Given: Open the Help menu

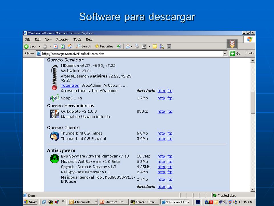Looking at the screenshot, I should (89, 39).
